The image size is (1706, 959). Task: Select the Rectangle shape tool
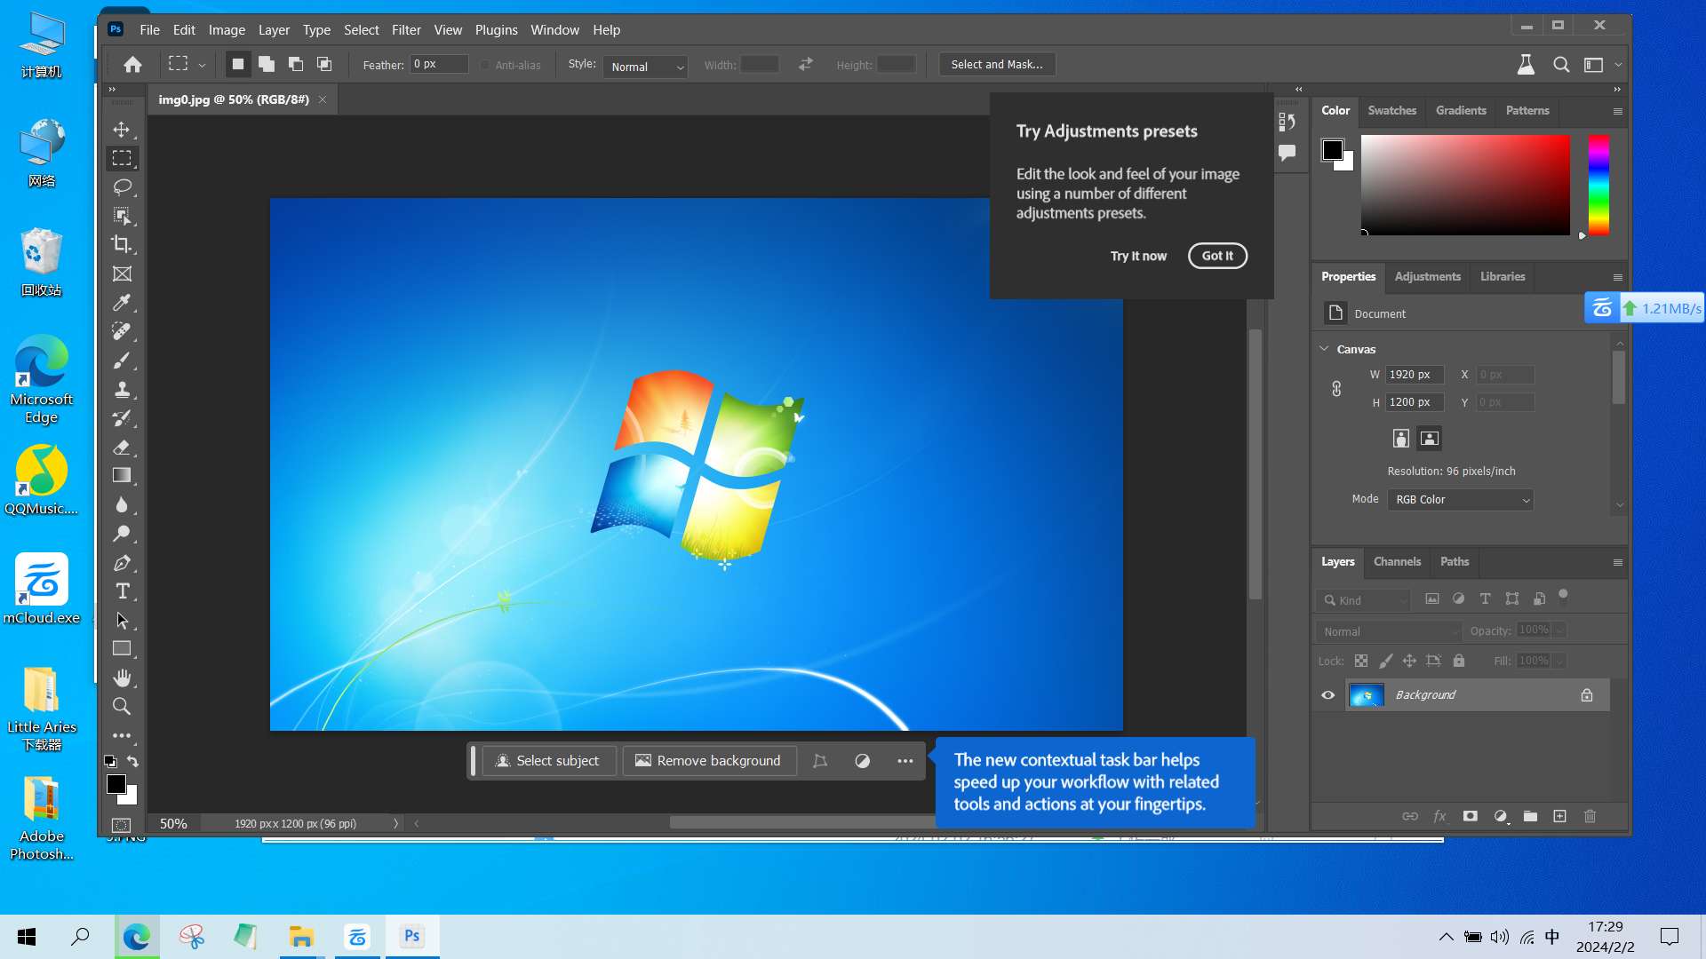coord(122,649)
